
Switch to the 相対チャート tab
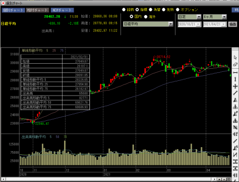click(x=38, y=10)
